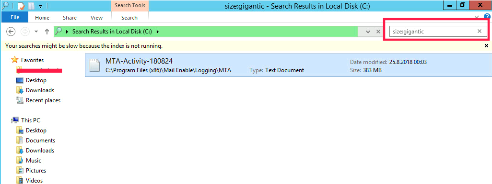Open the recent locations dropdown arrow
Image resolution: width=492 pixels, height=184 pixels.
point(36,32)
